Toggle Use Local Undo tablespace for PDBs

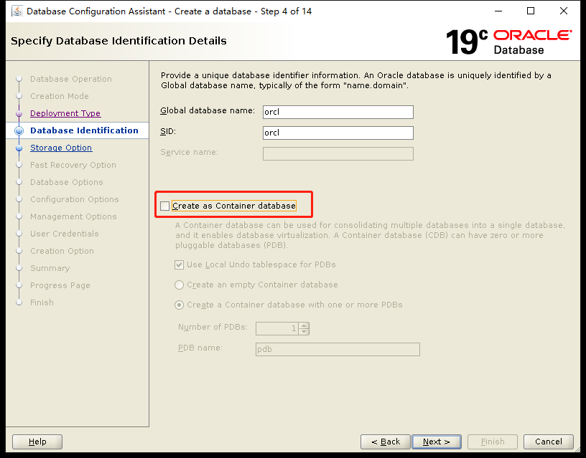[179, 264]
